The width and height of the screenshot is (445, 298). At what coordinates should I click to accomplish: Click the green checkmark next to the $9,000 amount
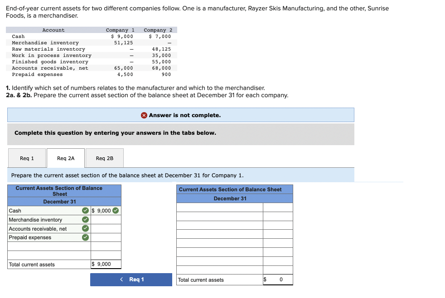point(115,210)
